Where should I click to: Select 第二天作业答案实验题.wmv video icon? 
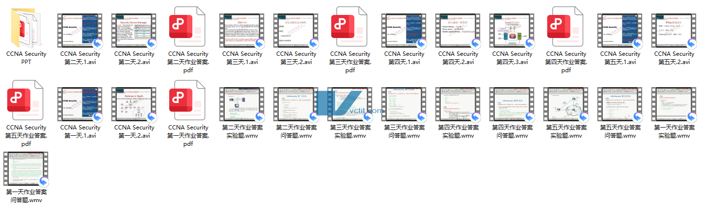coord(243,104)
